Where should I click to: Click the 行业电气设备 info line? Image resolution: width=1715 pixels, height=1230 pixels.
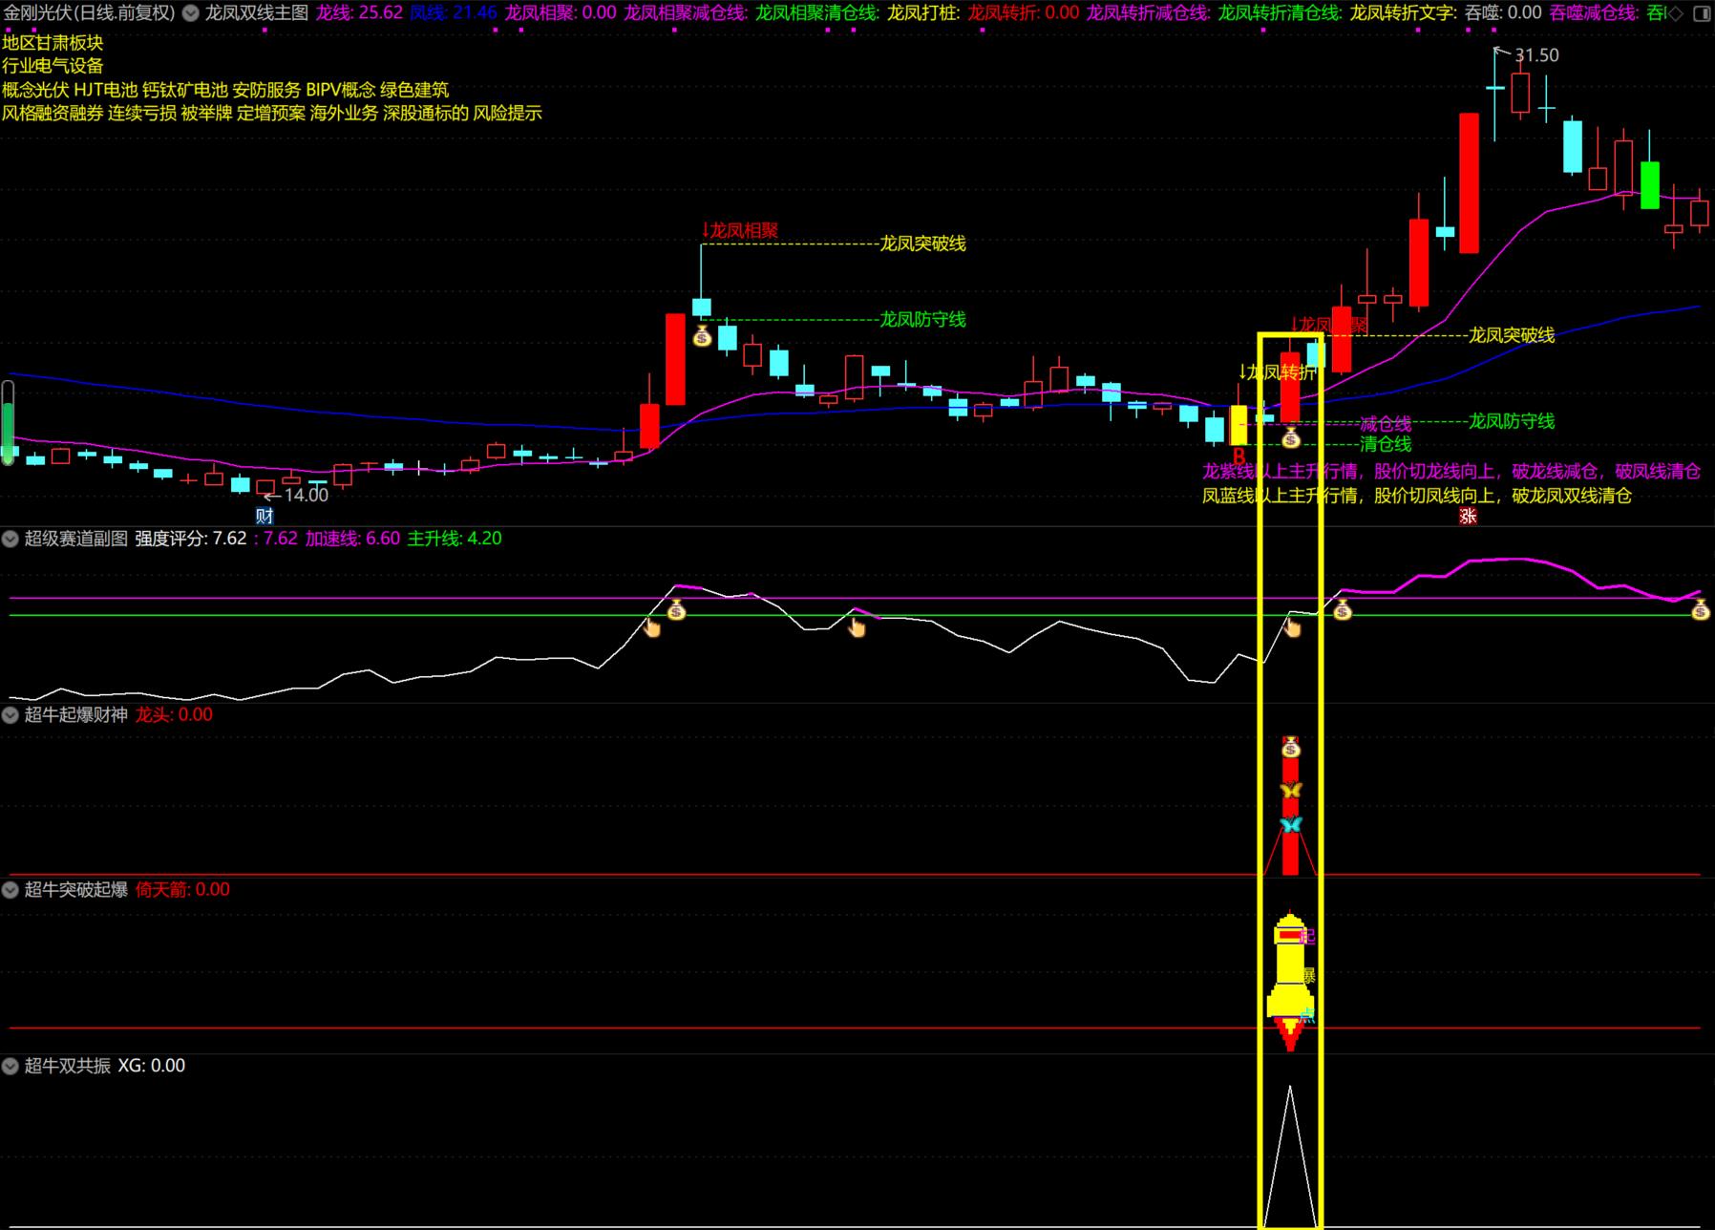click(53, 66)
